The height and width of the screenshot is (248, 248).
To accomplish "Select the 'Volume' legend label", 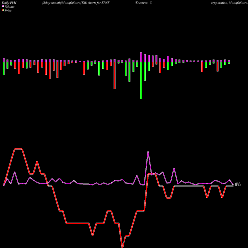I will (x=9, y=7).
